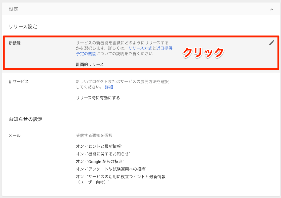Collapse the 設定 panel with the chevron
Image resolution: width=281 pixels, height=198 pixels.
[x=272, y=9]
